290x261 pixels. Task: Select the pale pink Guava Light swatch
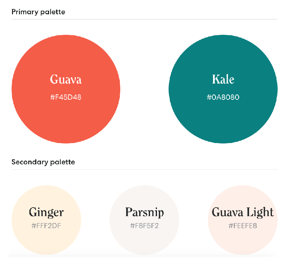pyautogui.click(x=242, y=240)
